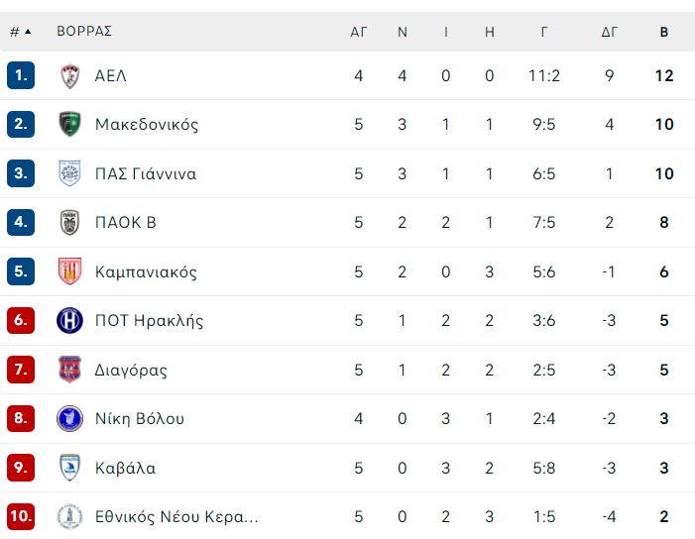
Task: Sort by the Β points column
Action: coord(664,32)
